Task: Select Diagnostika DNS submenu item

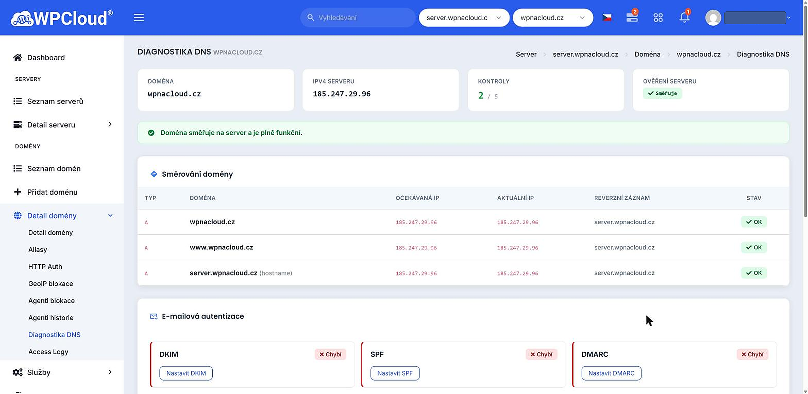Action: pyautogui.click(x=54, y=335)
